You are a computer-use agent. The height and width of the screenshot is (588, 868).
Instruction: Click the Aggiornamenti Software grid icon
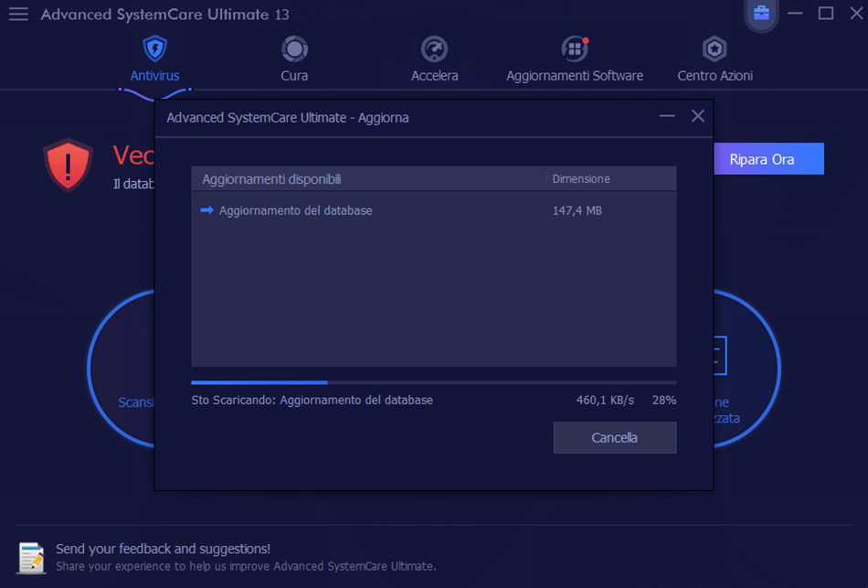[x=575, y=48]
